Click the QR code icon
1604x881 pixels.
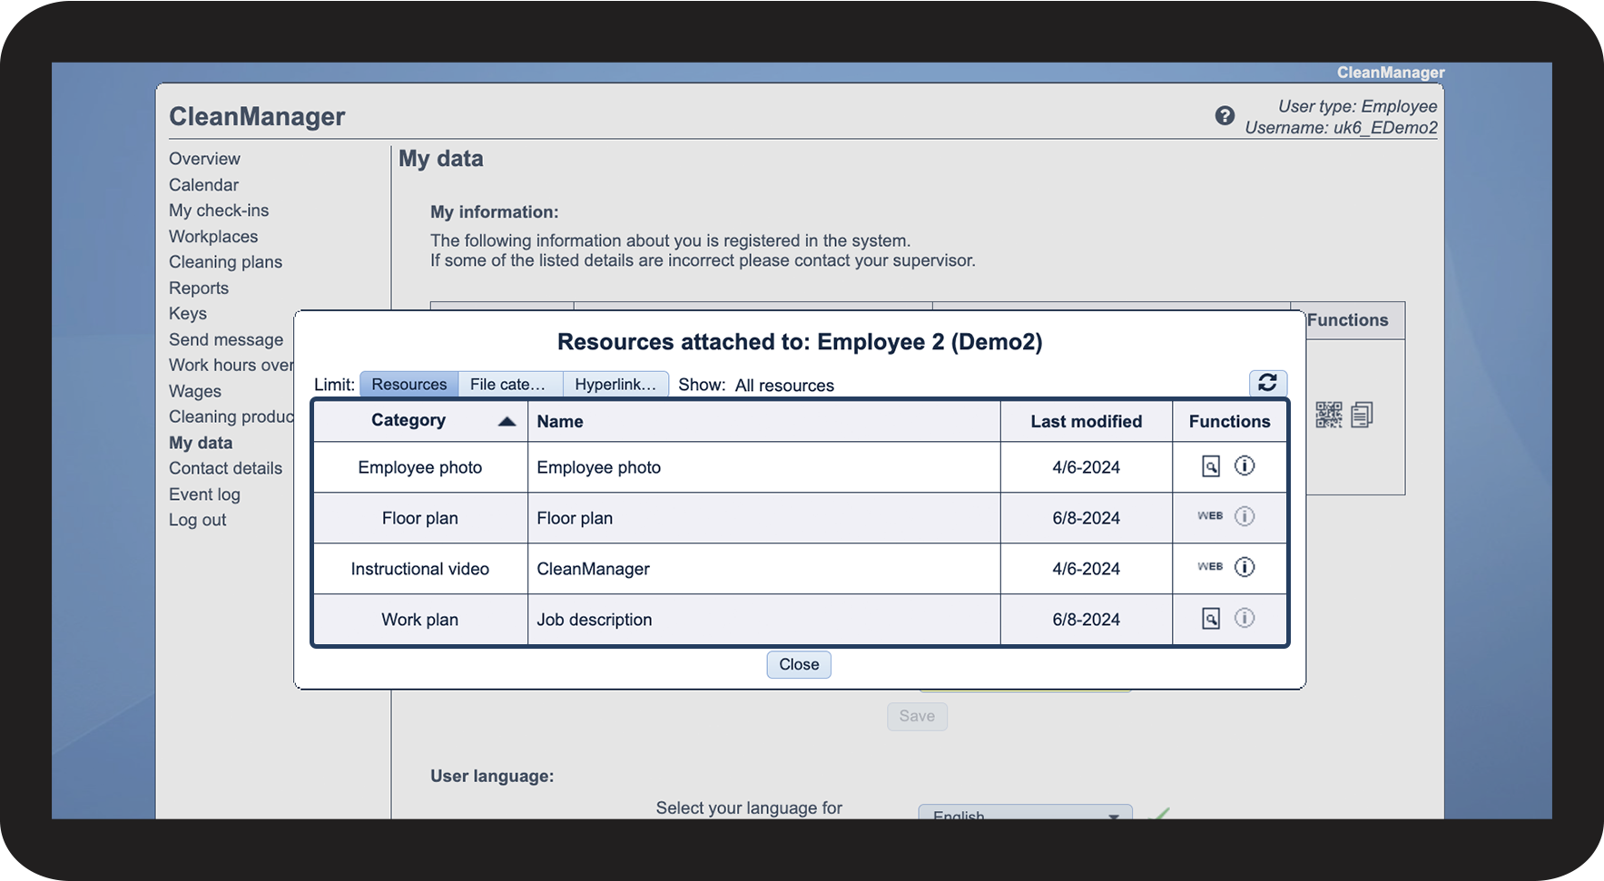pos(1328,415)
